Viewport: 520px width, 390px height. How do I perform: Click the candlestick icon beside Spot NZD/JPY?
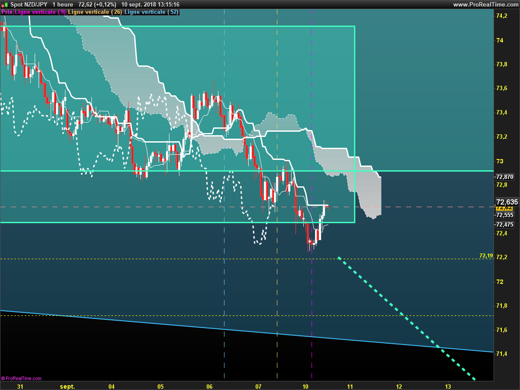[x=5, y=4]
